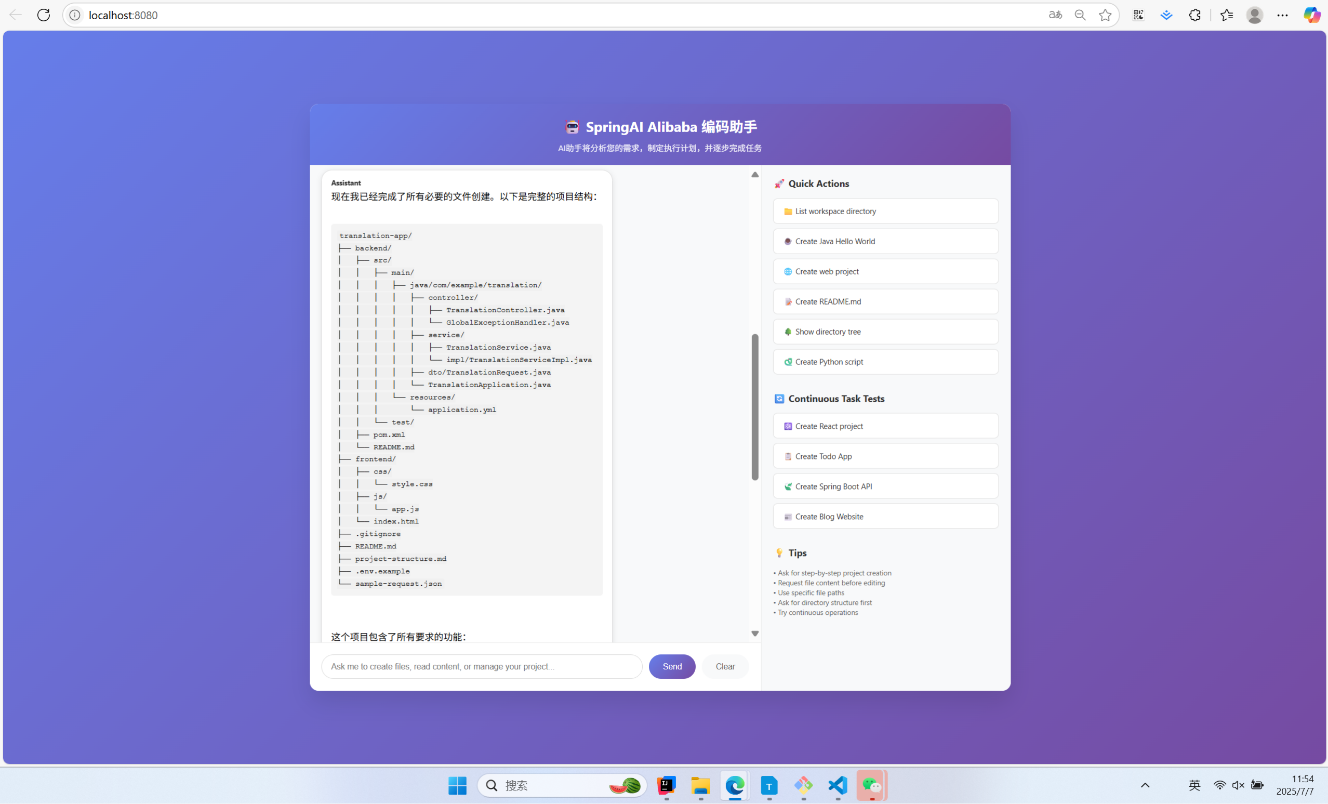This screenshot has height=804, width=1328.
Task: Expand hidden icons chevron in the system tray
Action: (1145, 786)
